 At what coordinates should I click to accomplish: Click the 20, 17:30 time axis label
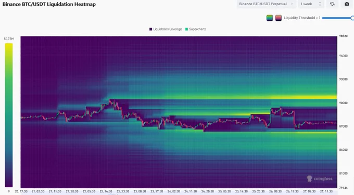click(x=21, y=191)
